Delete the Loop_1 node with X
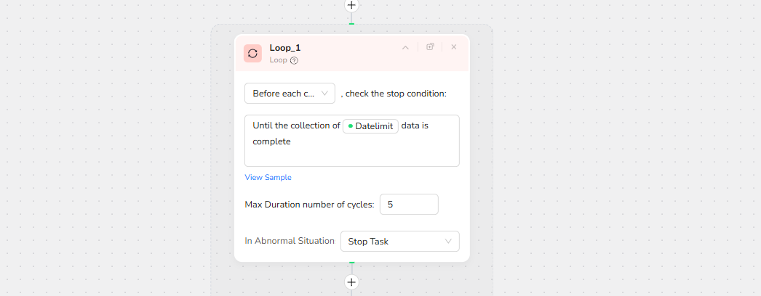Viewport: 761px width, 296px height. pyautogui.click(x=454, y=47)
